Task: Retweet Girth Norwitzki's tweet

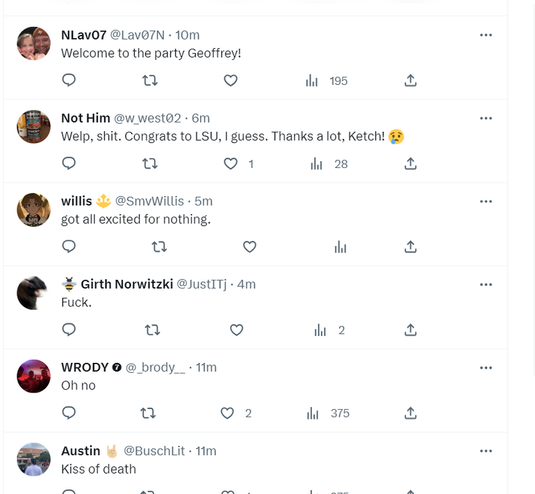Action: pyautogui.click(x=152, y=330)
